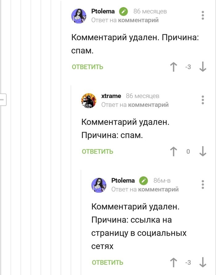Reply to the xtrame comment
216x275 pixels.
(x=98, y=152)
